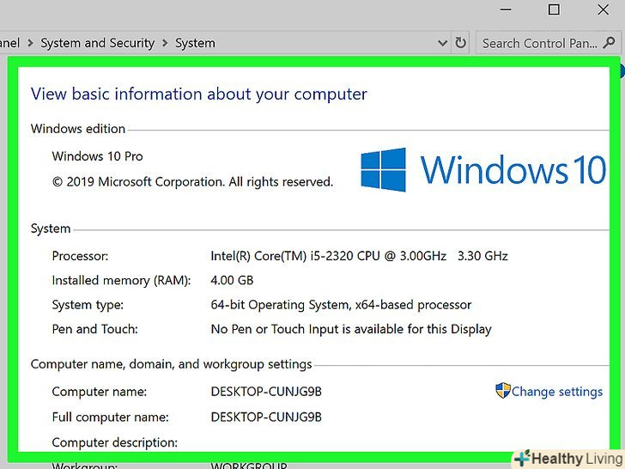Click Computer name value DESKTOP-CUNJG9B
The width and height of the screenshot is (625, 469).
point(266,392)
